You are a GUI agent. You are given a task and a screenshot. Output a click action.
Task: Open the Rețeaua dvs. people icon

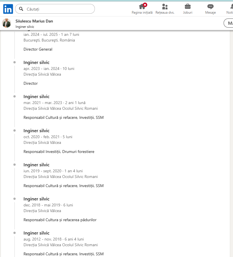tap(165, 7)
